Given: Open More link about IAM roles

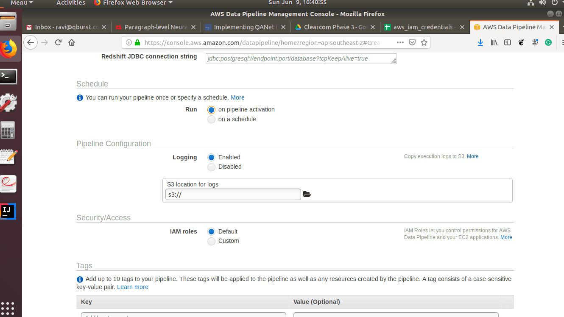Looking at the screenshot, I should (506, 237).
